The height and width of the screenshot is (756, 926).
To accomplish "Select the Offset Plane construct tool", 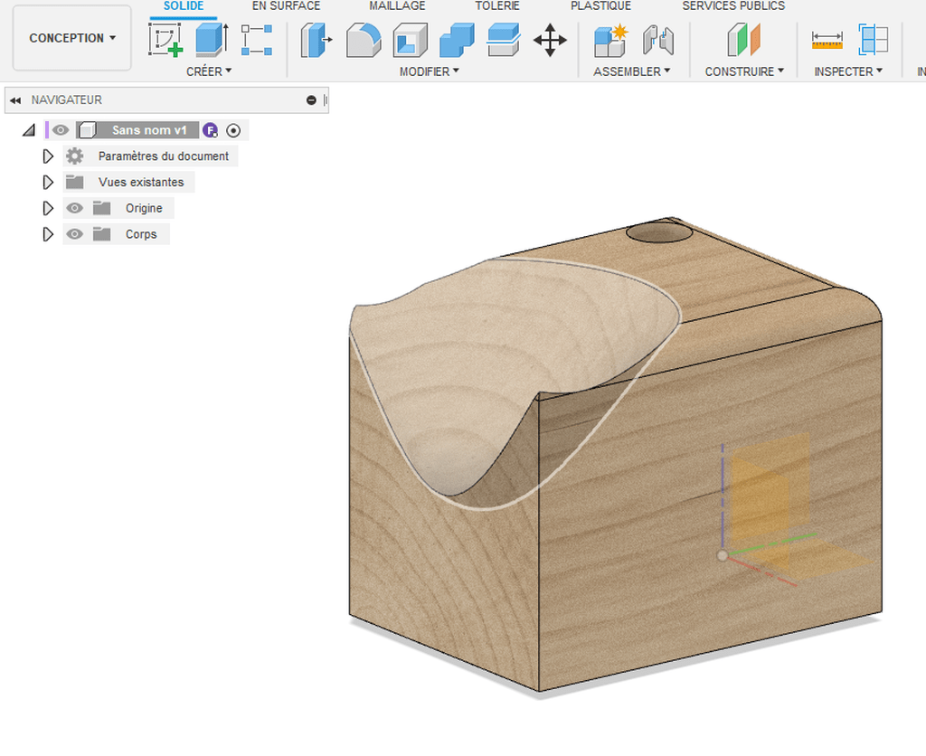I will [744, 40].
